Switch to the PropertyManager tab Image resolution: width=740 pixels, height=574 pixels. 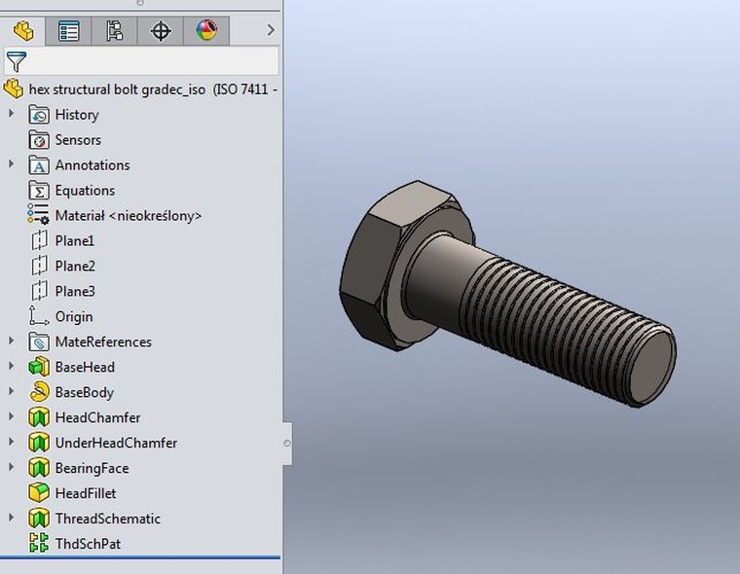68,31
